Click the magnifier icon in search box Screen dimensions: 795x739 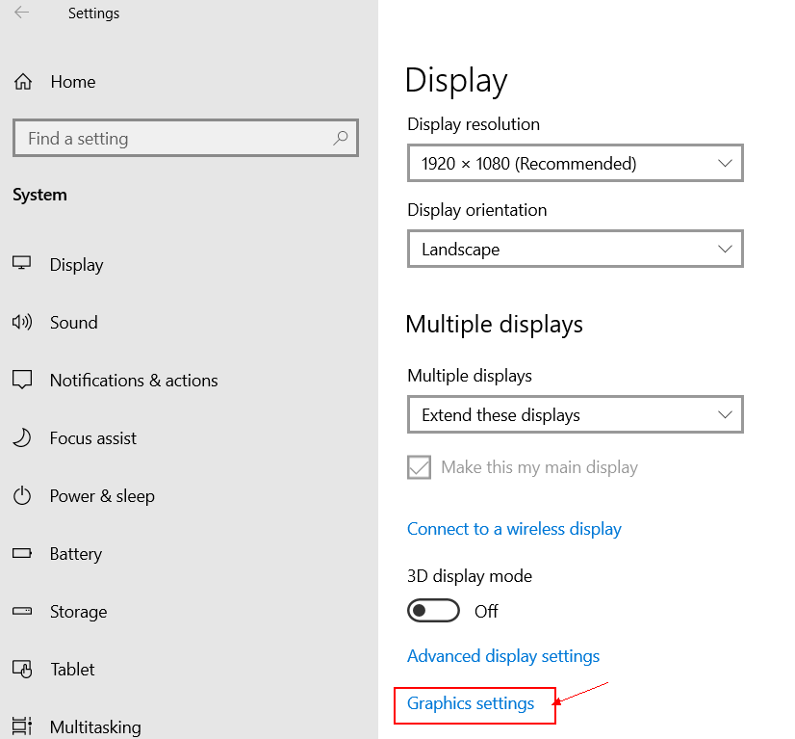coord(340,138)
